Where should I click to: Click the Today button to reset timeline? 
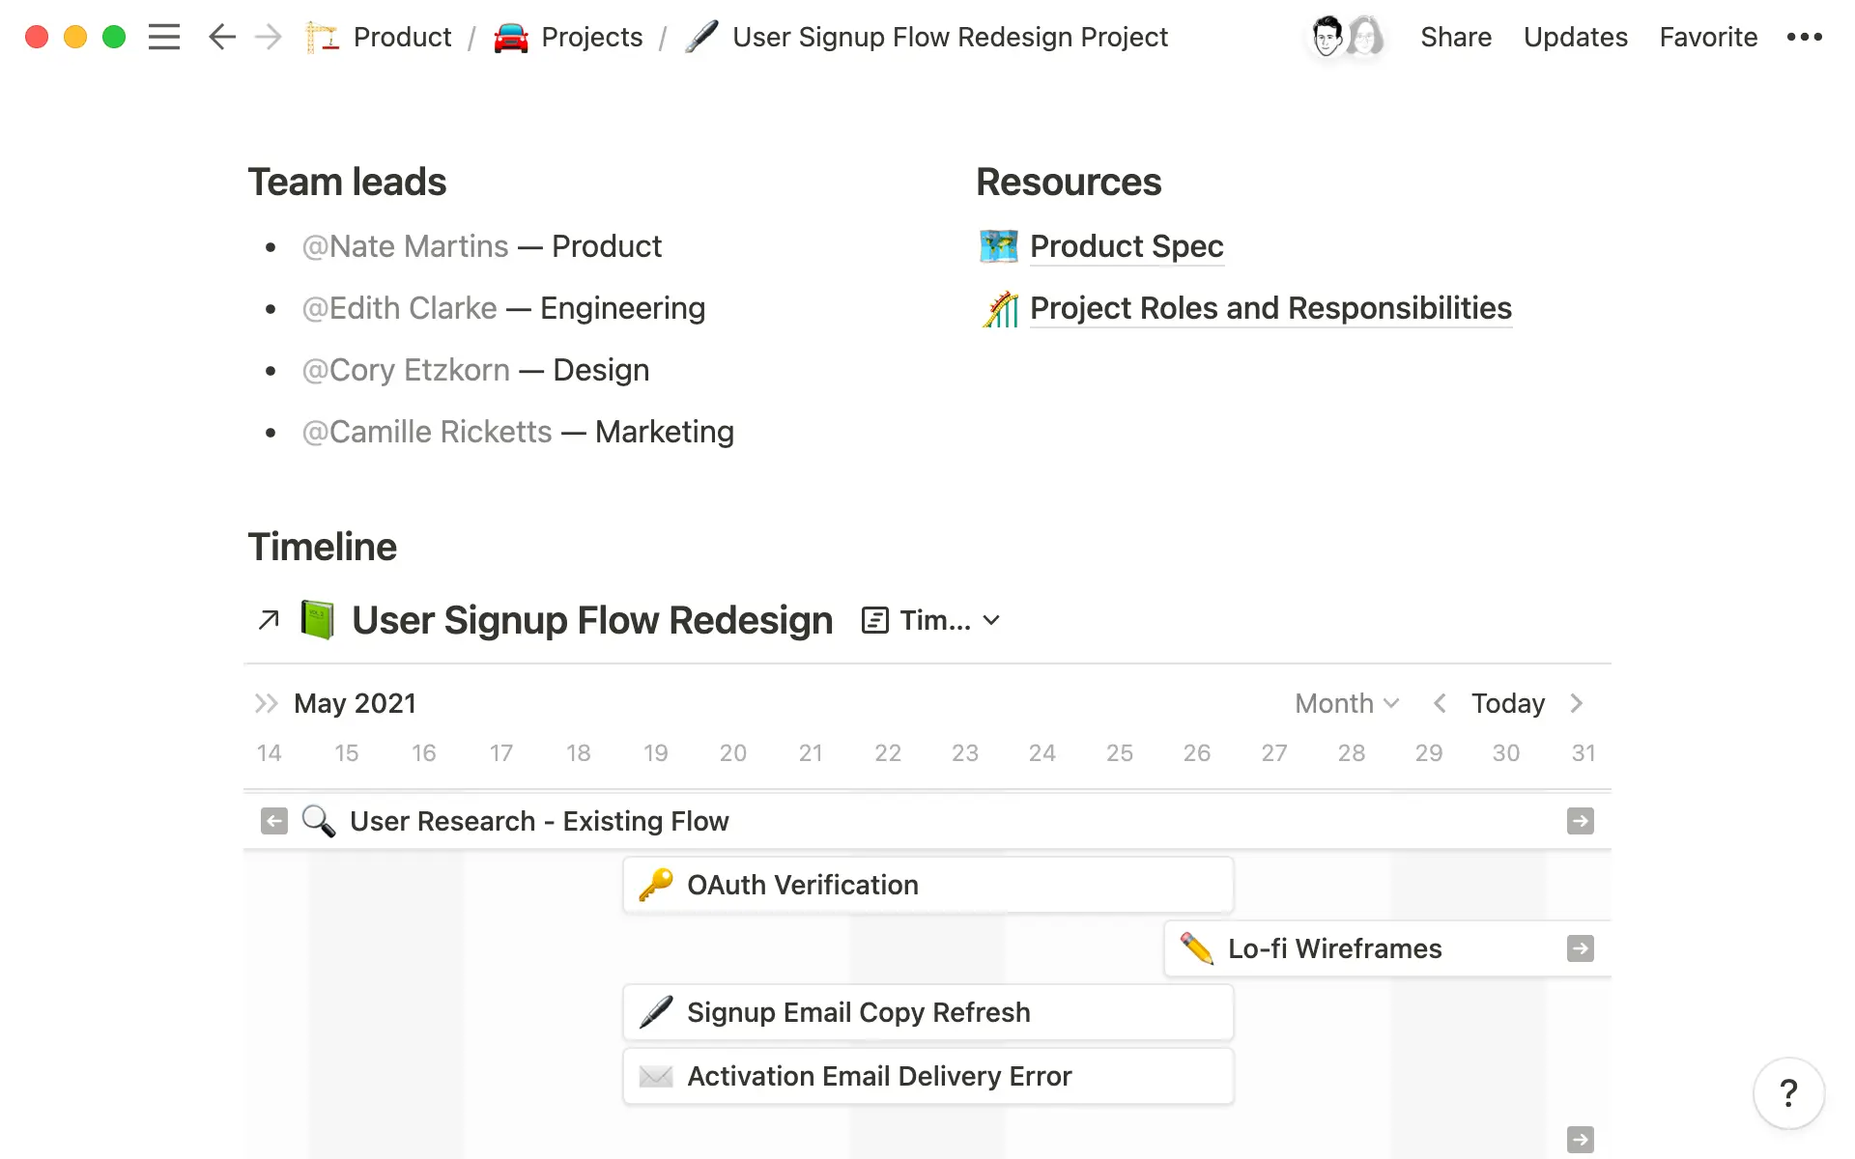1508,704
